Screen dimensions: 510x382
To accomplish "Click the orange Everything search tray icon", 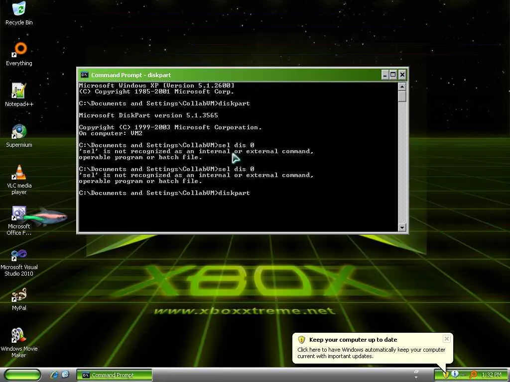I will 474,375.
